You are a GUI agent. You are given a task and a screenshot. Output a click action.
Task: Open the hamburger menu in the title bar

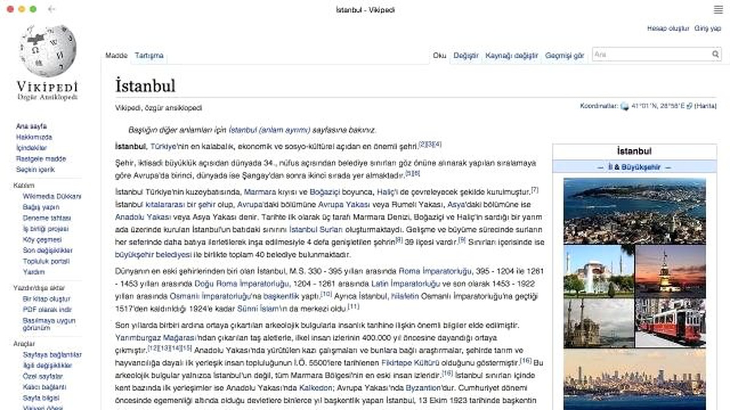pyautogui.click(x=718, y=10)
